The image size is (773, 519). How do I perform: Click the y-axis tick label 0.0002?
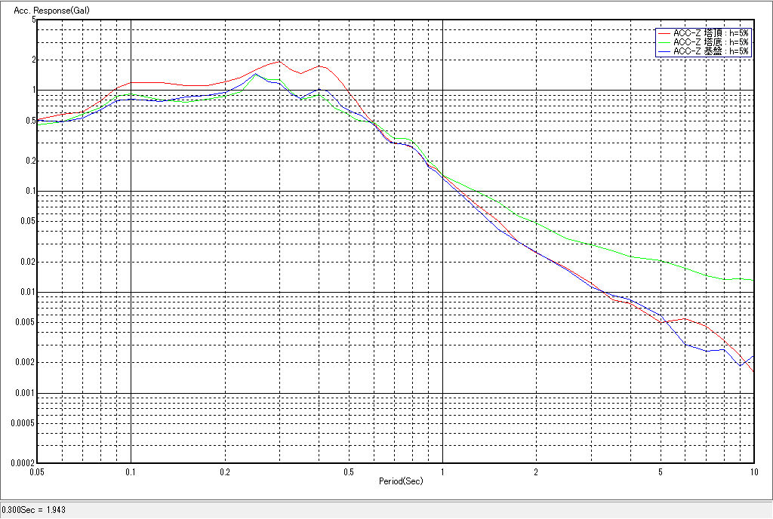coord(23,463)
